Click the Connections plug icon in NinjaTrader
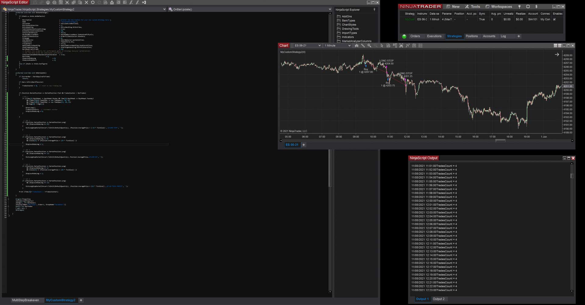 click(x=519, y=7)
